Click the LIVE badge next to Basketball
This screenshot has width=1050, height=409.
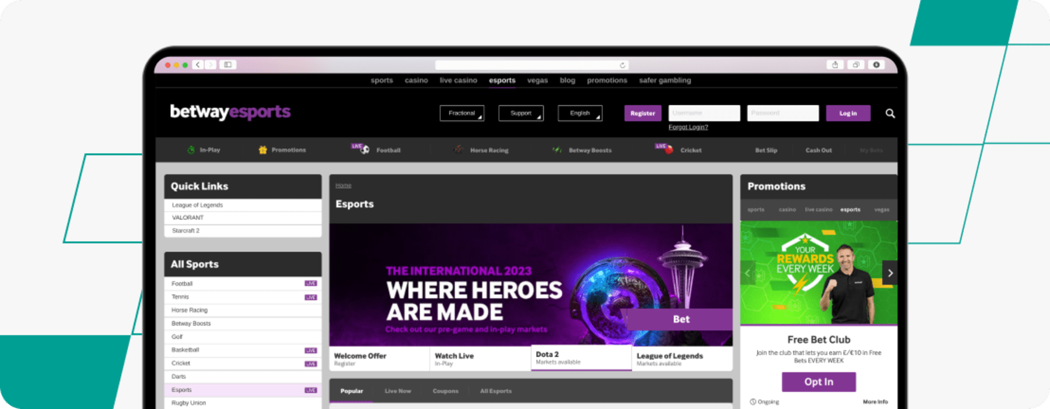pos(311,350)
